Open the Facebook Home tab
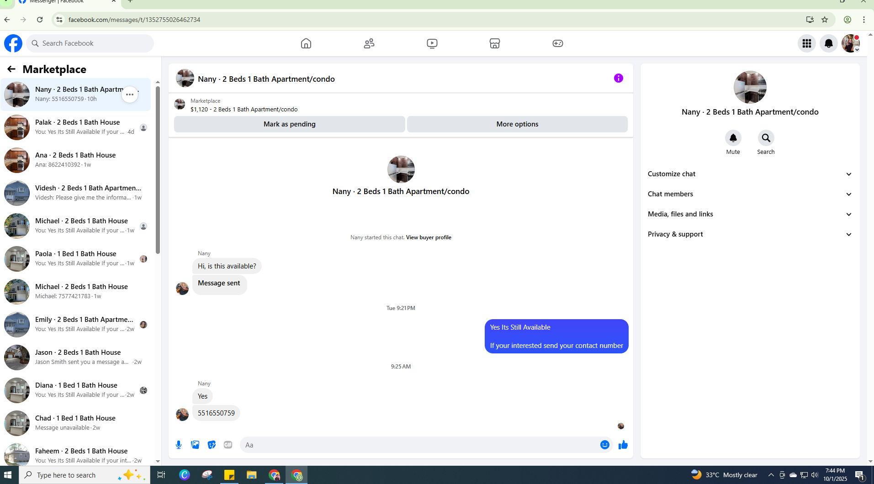This screenshot has width=874, height=484. point(306,43)
